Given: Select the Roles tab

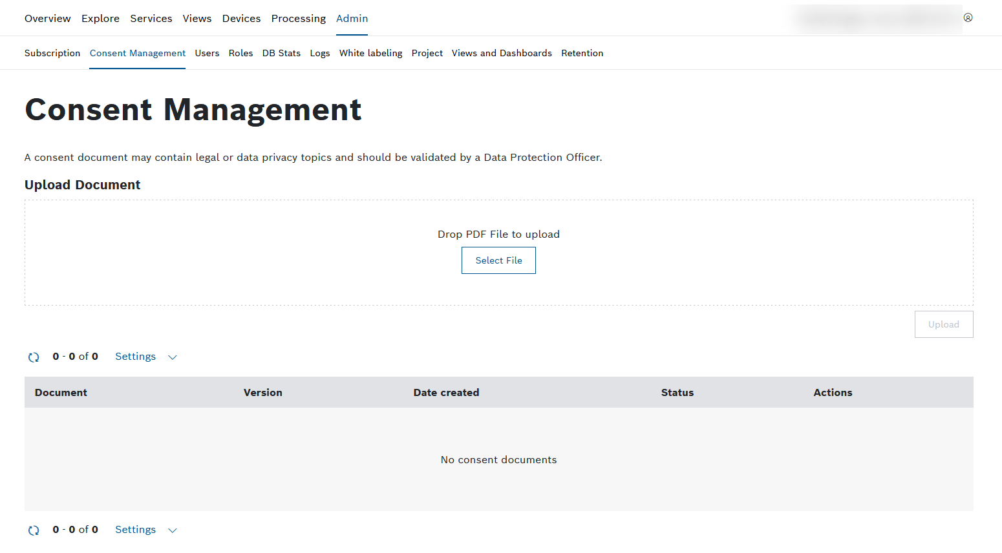Looking at the screenshot, I should click(240, 53).
